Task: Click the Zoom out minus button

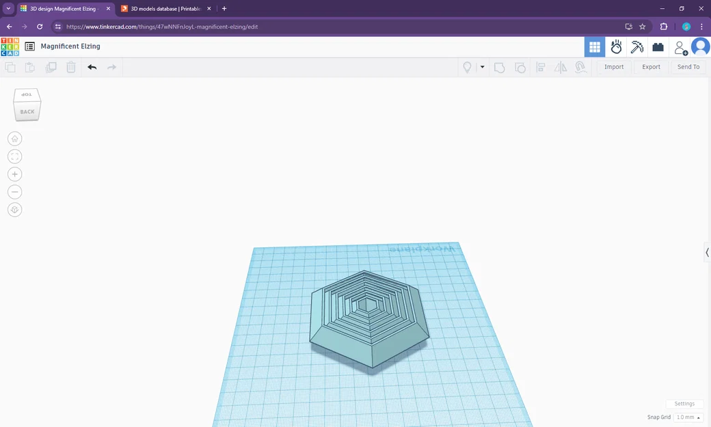Action: click(x=14, y=192)
